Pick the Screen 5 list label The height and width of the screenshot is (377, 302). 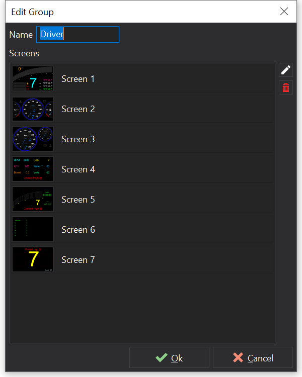point(78,200)
